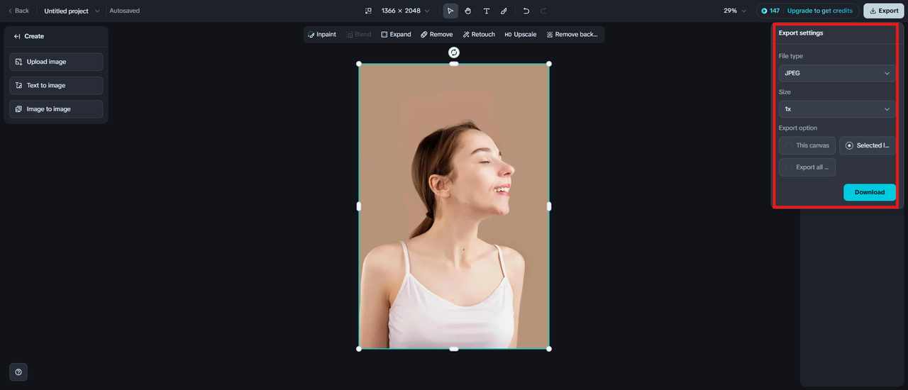The width and height of the screenshot is (908, 390).
Task: Select the brush drawing tool
Action: [x=504, y=11]
